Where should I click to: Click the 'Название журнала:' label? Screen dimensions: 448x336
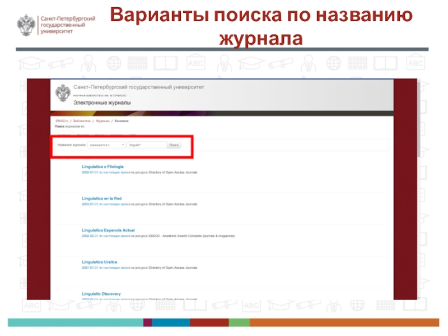point(72,145)
